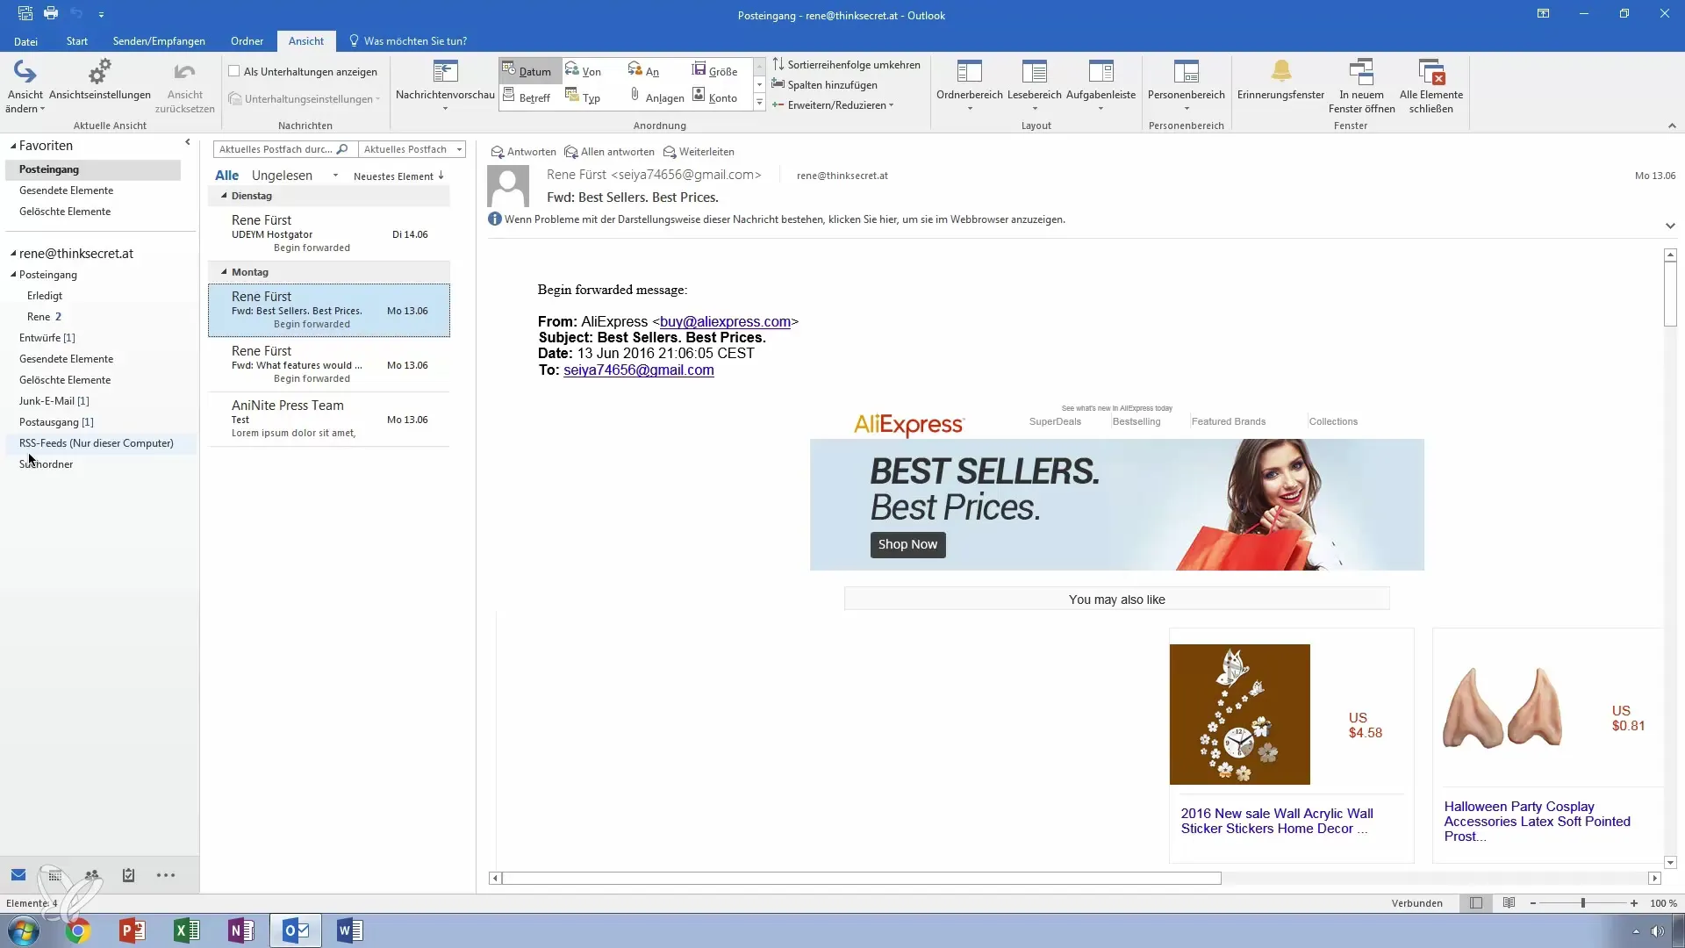The image size is (1685, 948).
Task: Click Spalten hinzufügen
Action: click(x=824, y=84)
